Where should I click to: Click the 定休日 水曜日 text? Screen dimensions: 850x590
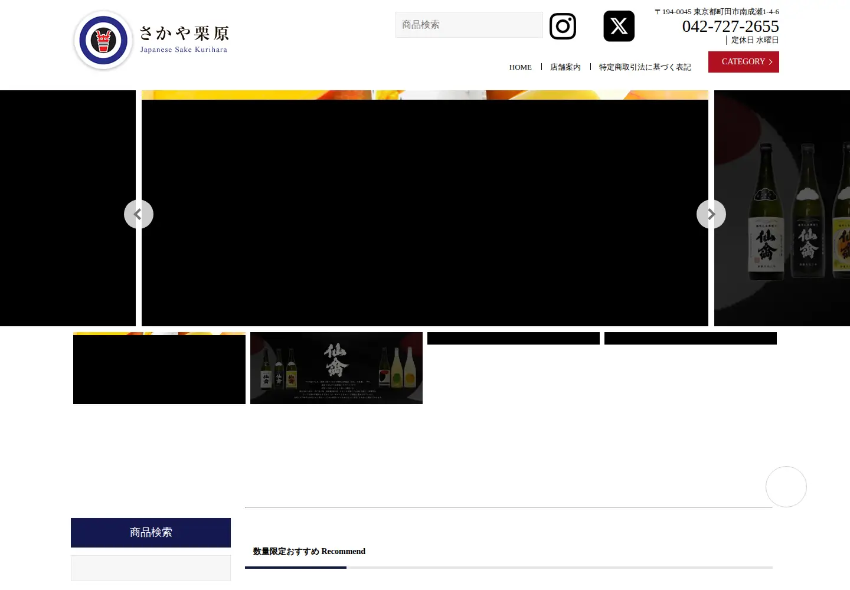click(755, 40)
